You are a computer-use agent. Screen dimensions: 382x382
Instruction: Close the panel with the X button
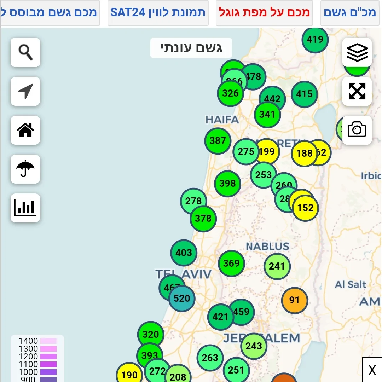372,370
